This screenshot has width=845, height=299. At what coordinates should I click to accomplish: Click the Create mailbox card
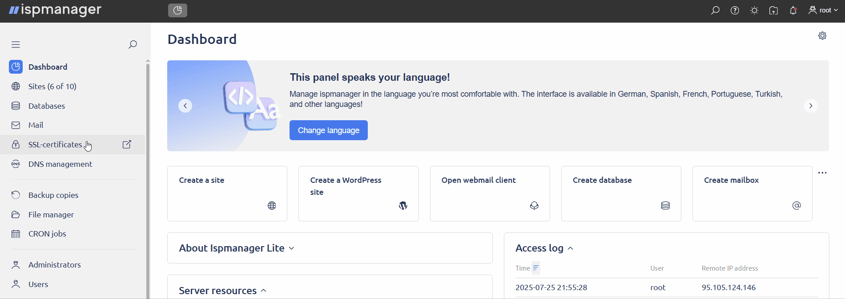click(752, 194)
